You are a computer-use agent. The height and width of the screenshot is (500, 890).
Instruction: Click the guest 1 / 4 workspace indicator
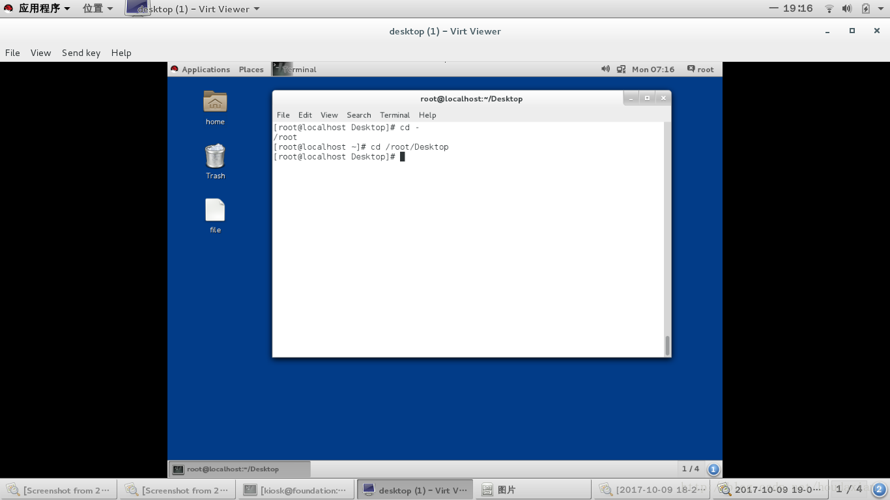coord(690,469)
